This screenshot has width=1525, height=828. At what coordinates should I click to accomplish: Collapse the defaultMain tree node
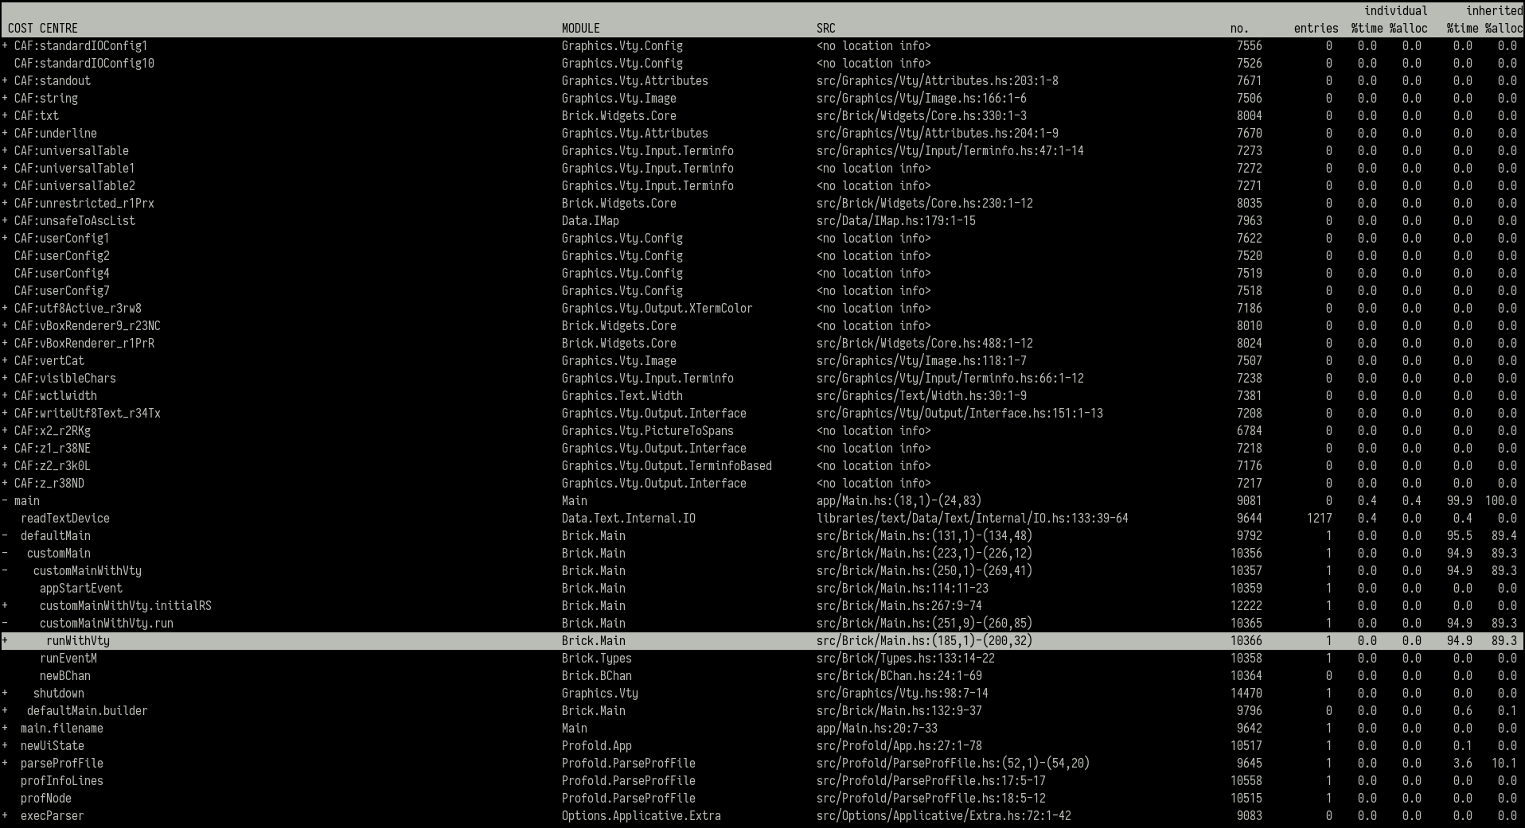point(5,536)
